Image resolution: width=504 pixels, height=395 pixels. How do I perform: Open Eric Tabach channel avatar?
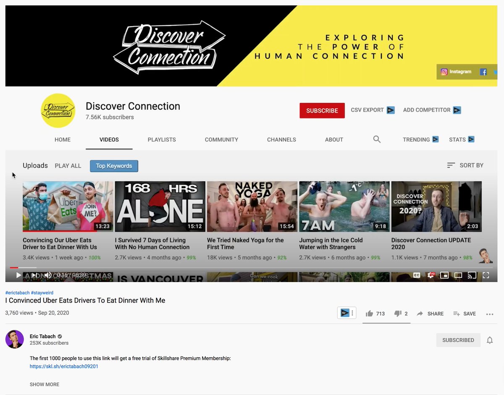(x=14, y=339)
